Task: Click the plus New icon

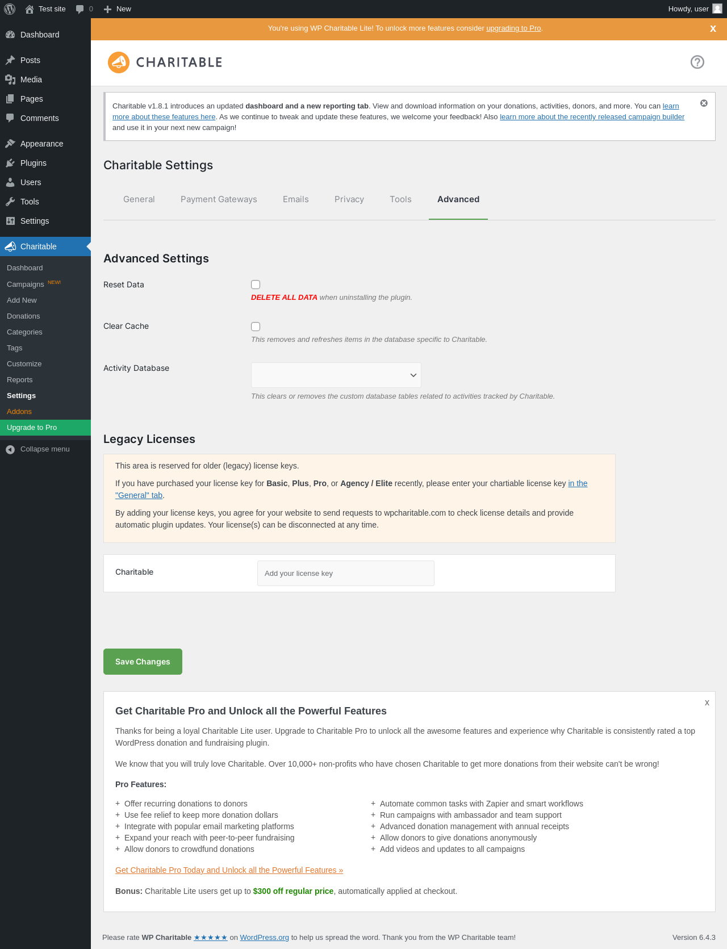Action: tap(107, 9)
